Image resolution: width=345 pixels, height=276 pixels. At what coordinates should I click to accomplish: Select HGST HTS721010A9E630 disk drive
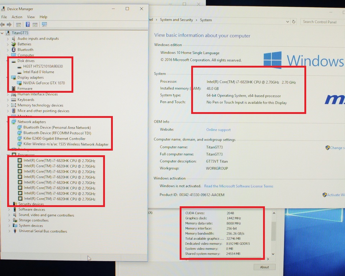[x=43, y=66]
